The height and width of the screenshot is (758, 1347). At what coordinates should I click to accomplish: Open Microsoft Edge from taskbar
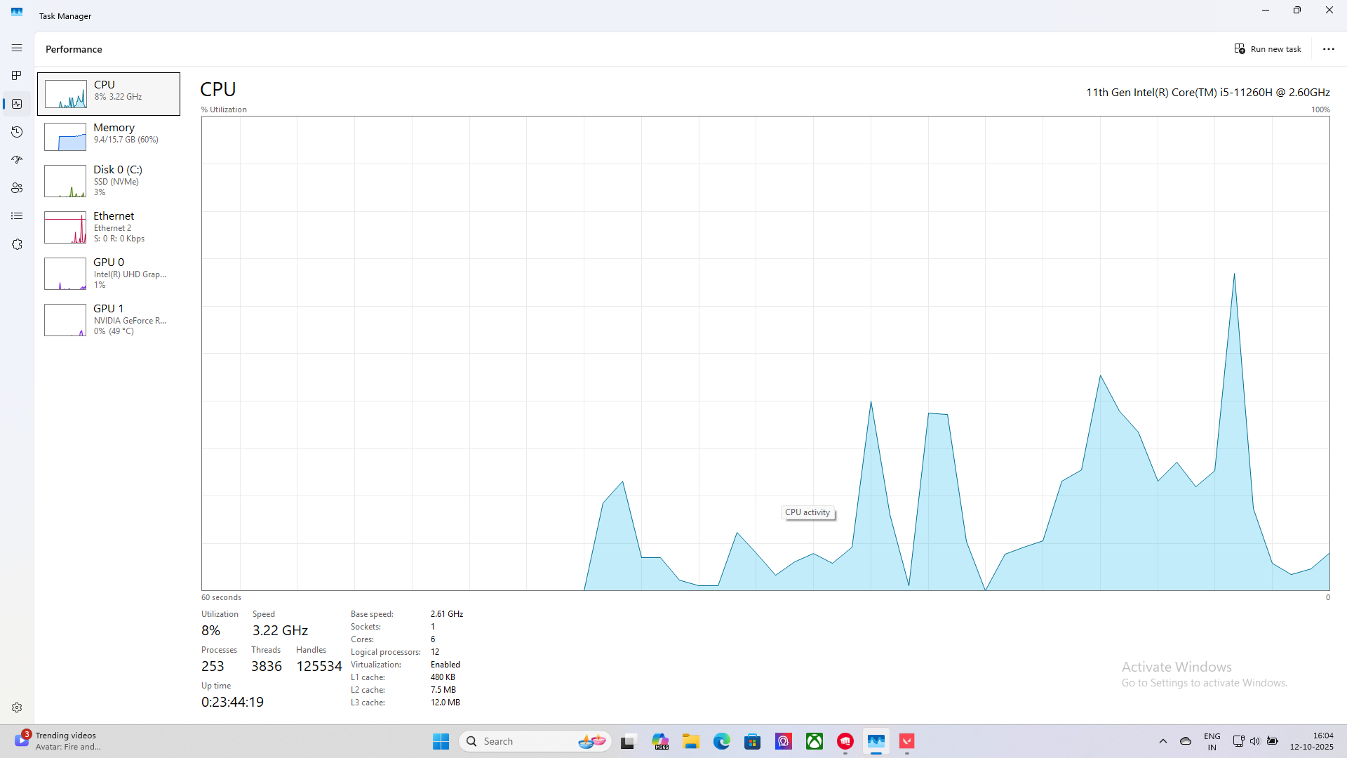721,741
